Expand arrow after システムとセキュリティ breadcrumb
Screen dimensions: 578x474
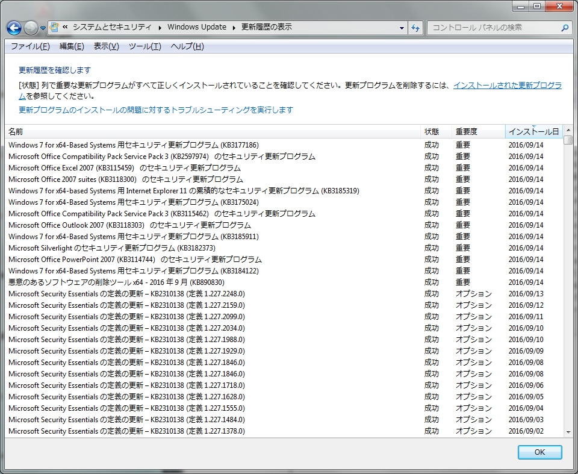[x=160, y=28]
